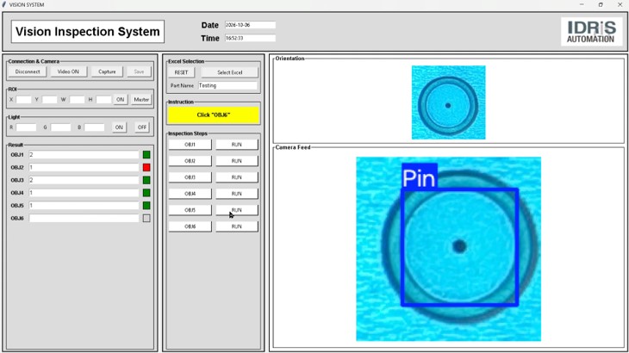629x353 pixels.
Task: Focus the Light R value field
Action: (x=26, y=127)
